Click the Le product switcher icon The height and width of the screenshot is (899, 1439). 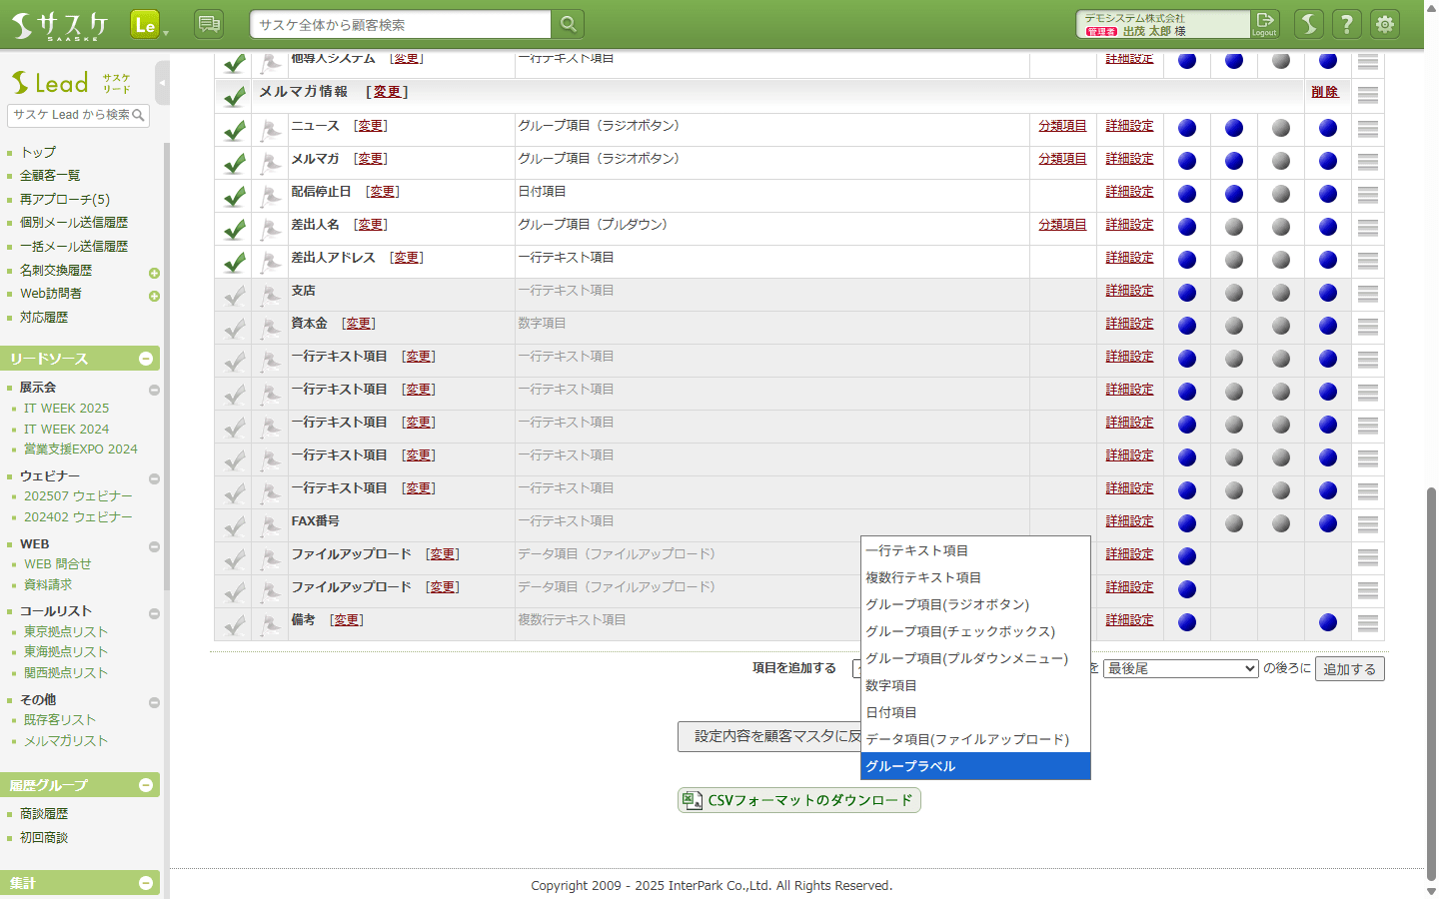pyautogui.click(x=145, y=25)
